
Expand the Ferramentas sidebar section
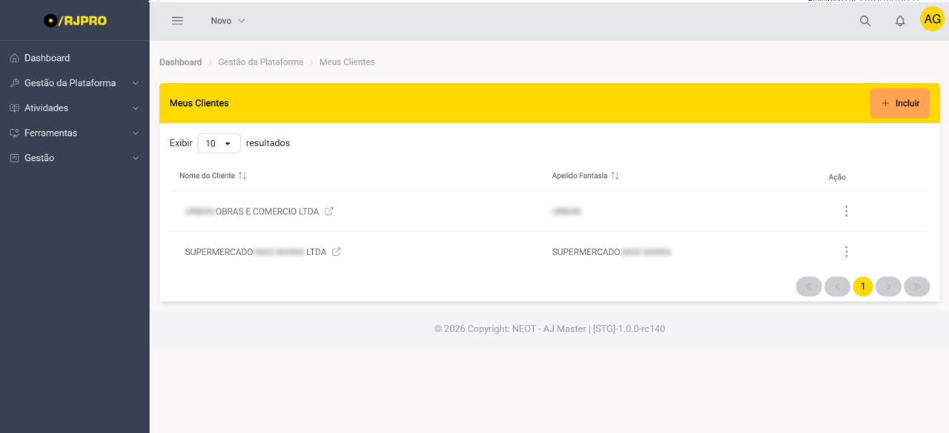pyautogui.click(x=74, y=133)
